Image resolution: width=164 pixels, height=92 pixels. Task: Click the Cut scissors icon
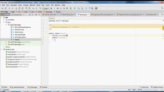16,8
